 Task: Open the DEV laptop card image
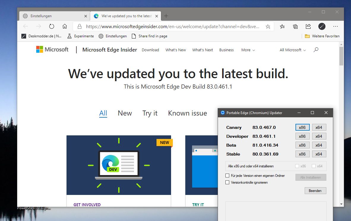(x=119, y=165)
